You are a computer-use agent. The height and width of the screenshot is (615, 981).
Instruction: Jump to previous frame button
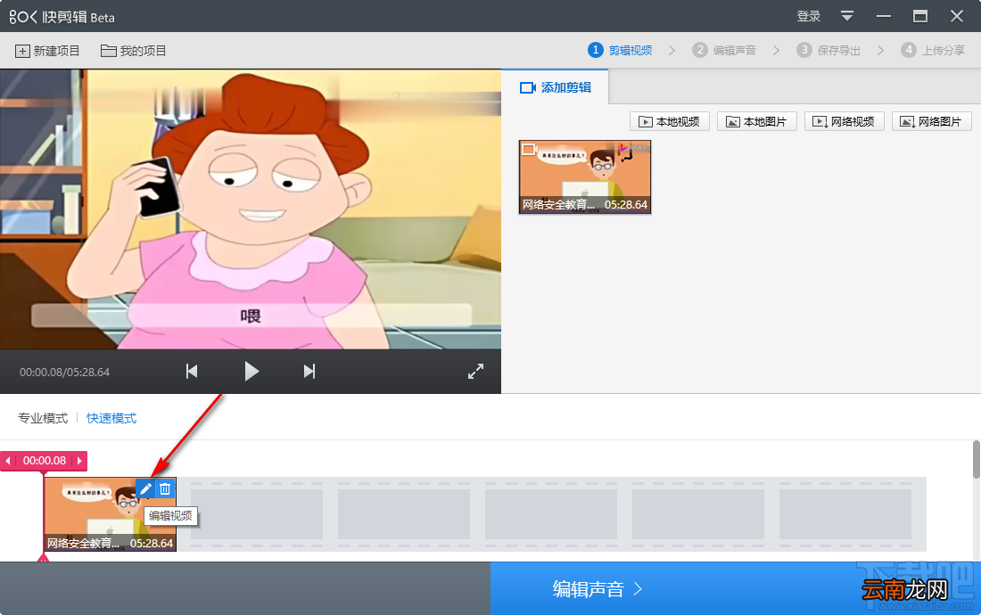point(192,372)
